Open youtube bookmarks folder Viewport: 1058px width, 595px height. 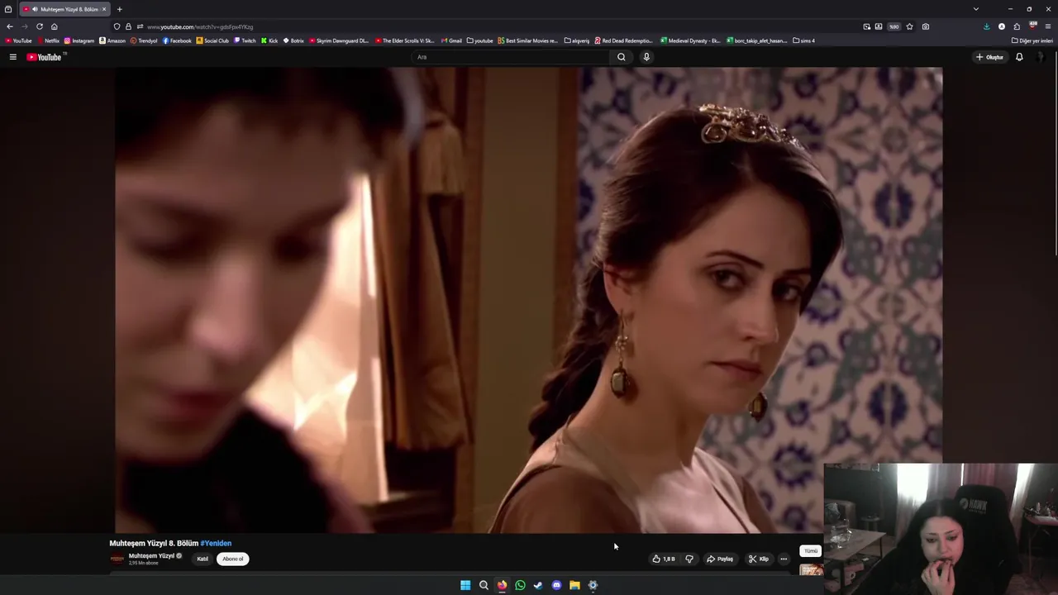(x=479, y=40)
